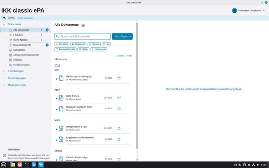Open Blutdruck-Tagebuch 2020 document
Image resolution: width=269 pixels, height=168 pixels.
92,108
